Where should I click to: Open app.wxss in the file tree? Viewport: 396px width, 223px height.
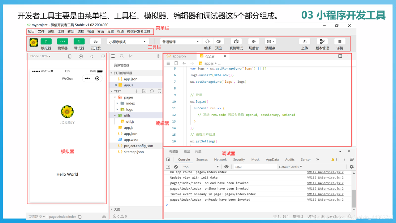coord(131,140)
